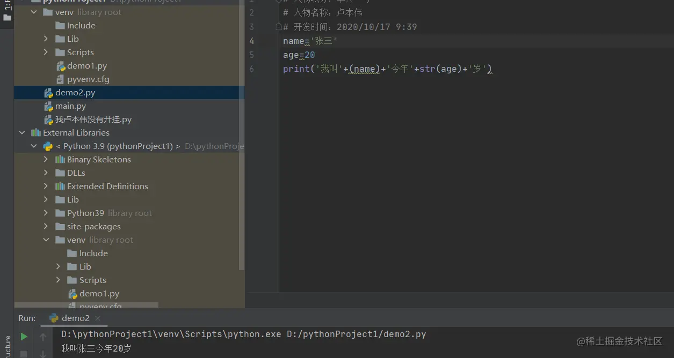
Task: Click the project tree horizontal scrollbar
Action: [x=86, y=305]
